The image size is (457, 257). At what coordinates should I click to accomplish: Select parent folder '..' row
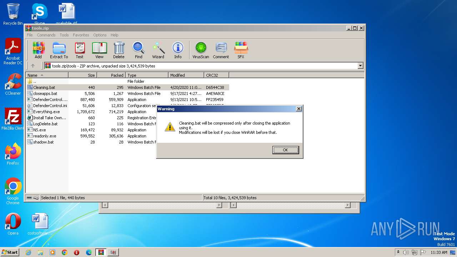pos(127,81)
